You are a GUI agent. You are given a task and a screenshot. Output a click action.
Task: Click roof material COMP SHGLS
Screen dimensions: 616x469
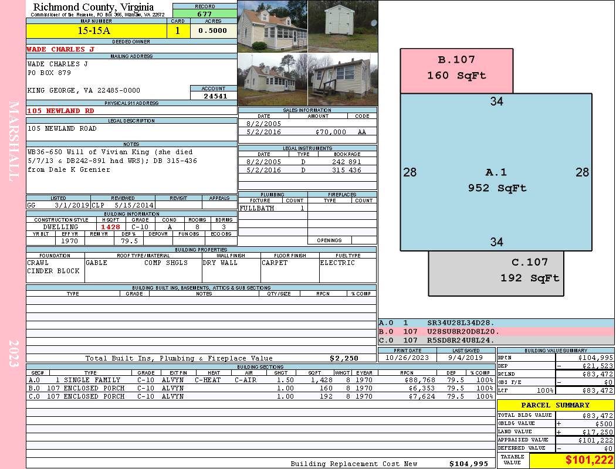[166, 263]
